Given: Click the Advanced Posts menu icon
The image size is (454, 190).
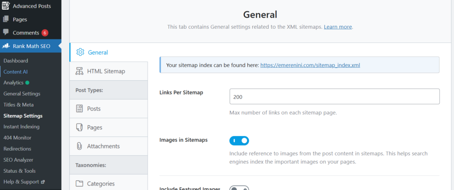Looking at the screenshot, I should pyautogui.click(x=5, y=6).
